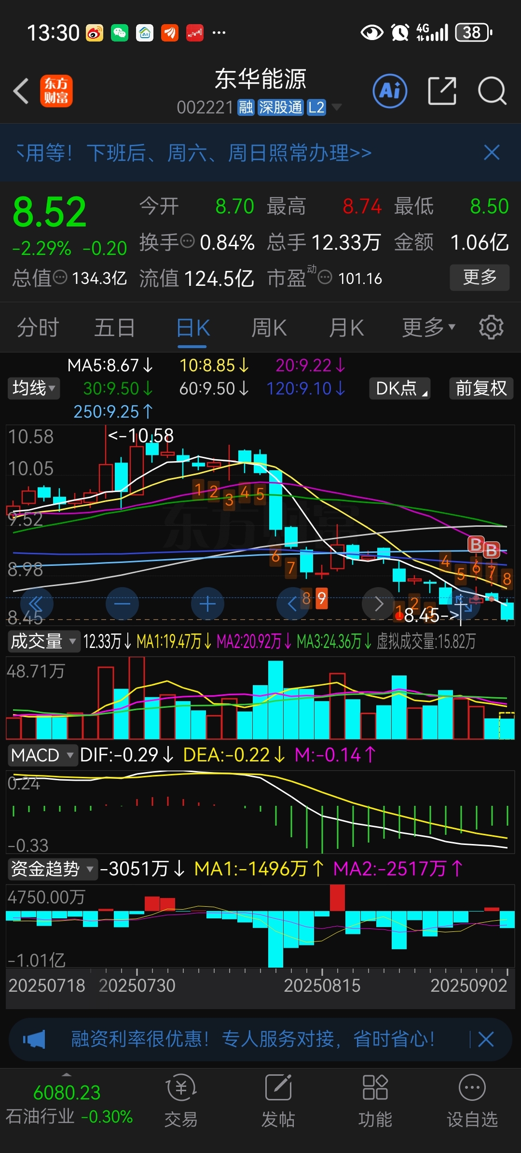Tap the MA5:8.67 value
521x1153 pixels.
click(x=110, y=365)
